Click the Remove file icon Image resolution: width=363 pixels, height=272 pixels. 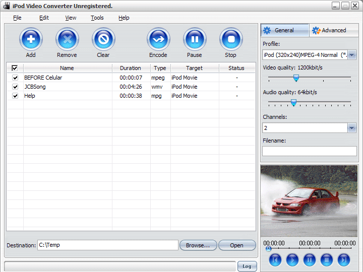point(67,39)
